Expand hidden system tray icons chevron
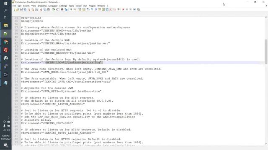 [x=8, y=117]
